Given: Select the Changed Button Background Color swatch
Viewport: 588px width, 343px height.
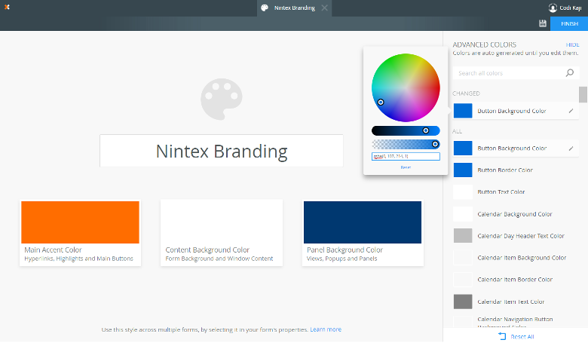Looking at the screenshot, I should pos(463,111).
